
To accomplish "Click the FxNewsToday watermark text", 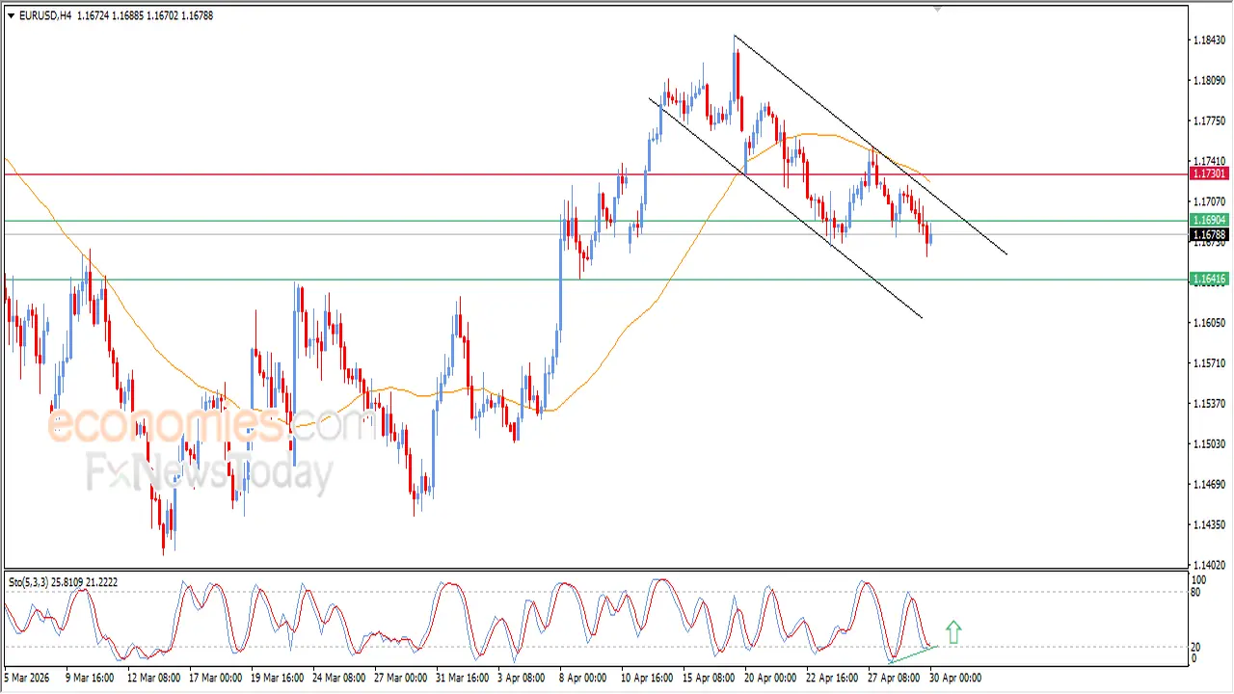I will (x=209, y=473).
